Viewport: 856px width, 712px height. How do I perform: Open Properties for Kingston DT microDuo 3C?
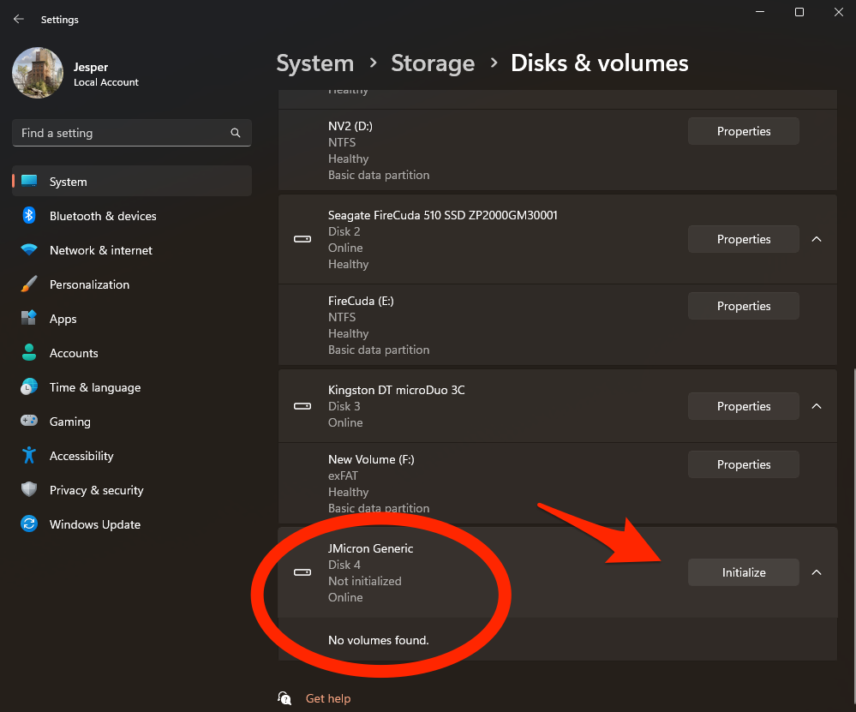[x=744, y=406]
